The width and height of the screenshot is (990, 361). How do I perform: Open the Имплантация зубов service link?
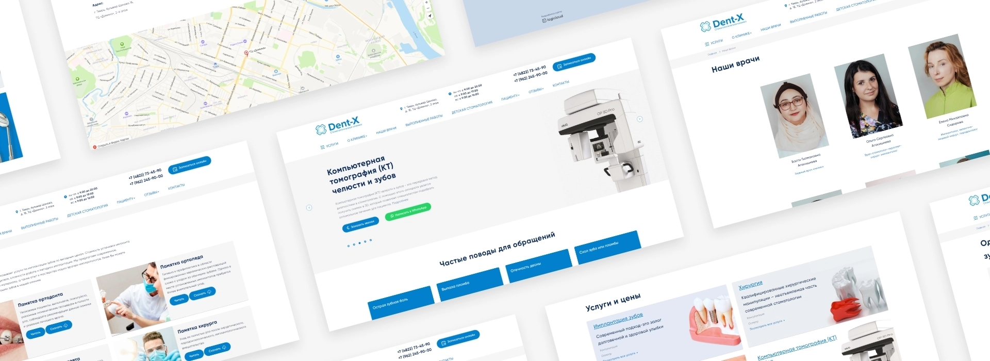[618, 321]
